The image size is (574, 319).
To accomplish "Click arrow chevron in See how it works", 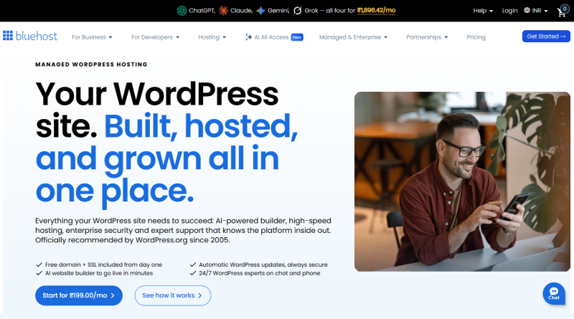I will click(200, 295).
